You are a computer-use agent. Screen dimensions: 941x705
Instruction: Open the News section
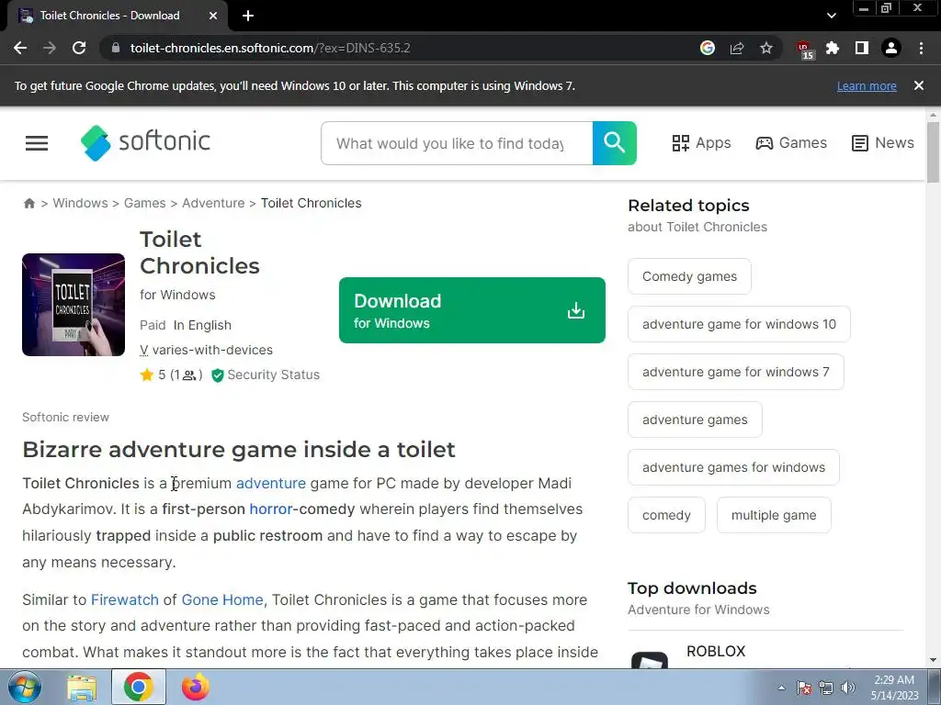pyautogui.click(x=883, y=142)
